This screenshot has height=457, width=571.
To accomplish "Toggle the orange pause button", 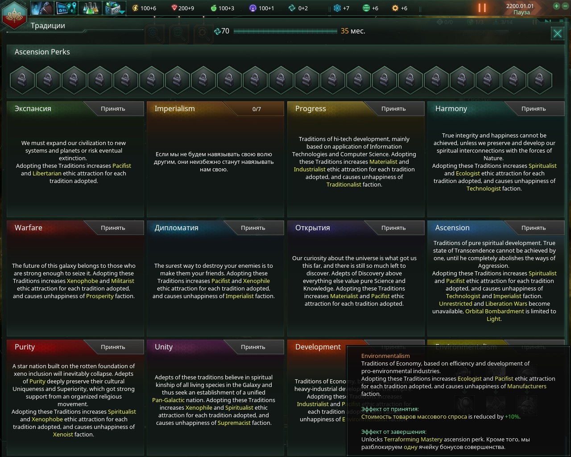I will [482, 8].
